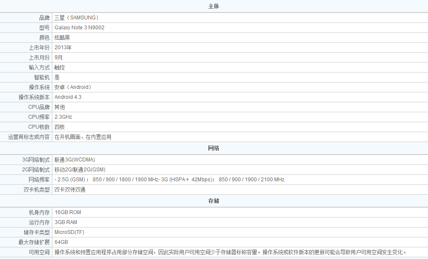Select the row label 'CPU频率'

pyautogui.click(x=39, y=117)
